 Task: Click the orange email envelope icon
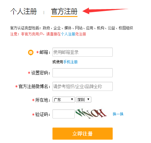click(x=31, y=52)
